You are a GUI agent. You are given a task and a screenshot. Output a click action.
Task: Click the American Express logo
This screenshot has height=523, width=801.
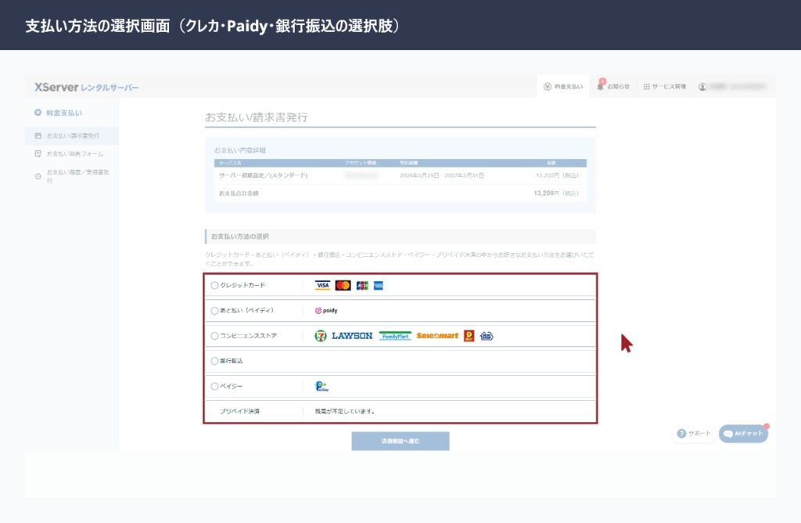click(379, 285)
